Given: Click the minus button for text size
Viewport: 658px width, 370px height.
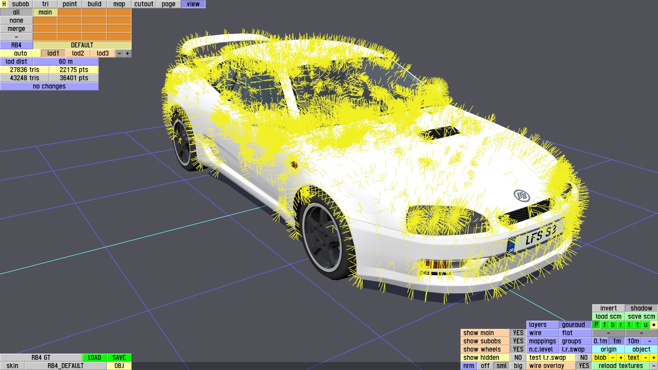Looking at the screenshot, I should point(646,358).
